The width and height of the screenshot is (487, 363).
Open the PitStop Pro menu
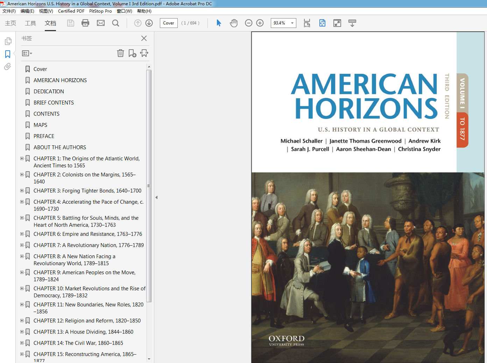[100, 11]
